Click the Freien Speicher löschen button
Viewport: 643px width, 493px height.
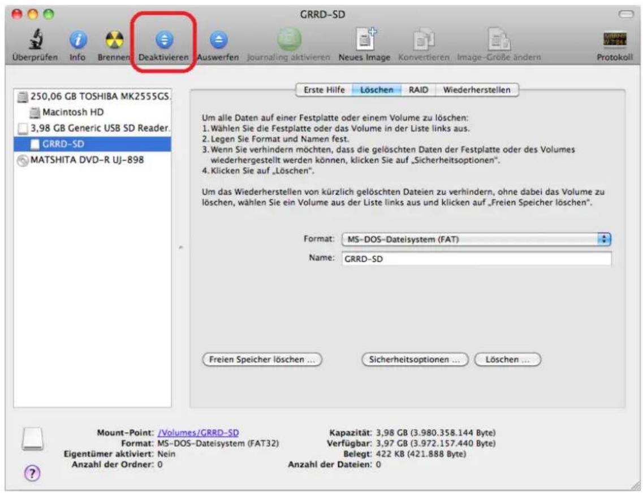click(262, 360)
